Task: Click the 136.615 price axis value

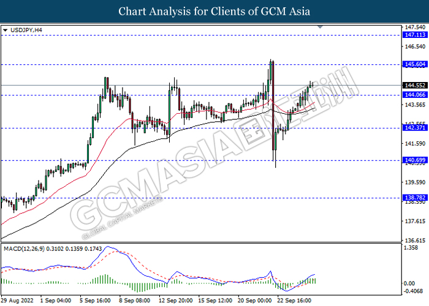Action: (416, 241)
